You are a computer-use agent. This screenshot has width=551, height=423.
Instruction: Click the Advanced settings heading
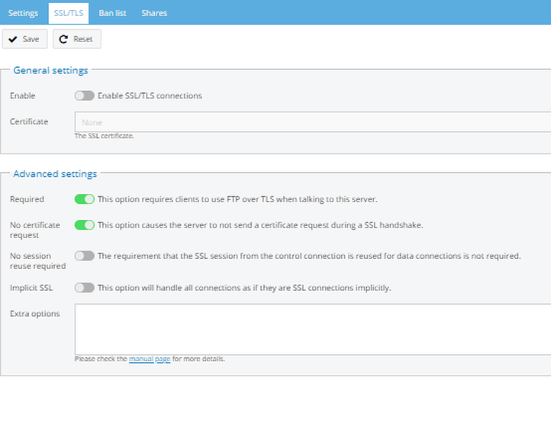[x=55, y=173]
